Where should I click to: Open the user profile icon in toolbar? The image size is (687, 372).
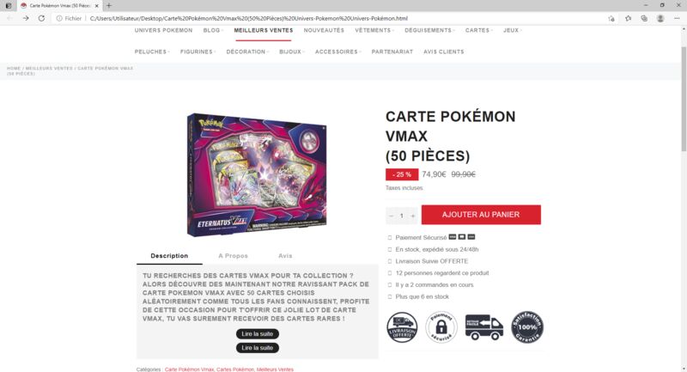[660, 18]
